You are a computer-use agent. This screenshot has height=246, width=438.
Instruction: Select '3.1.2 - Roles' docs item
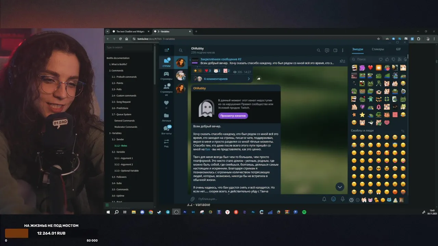120,146
